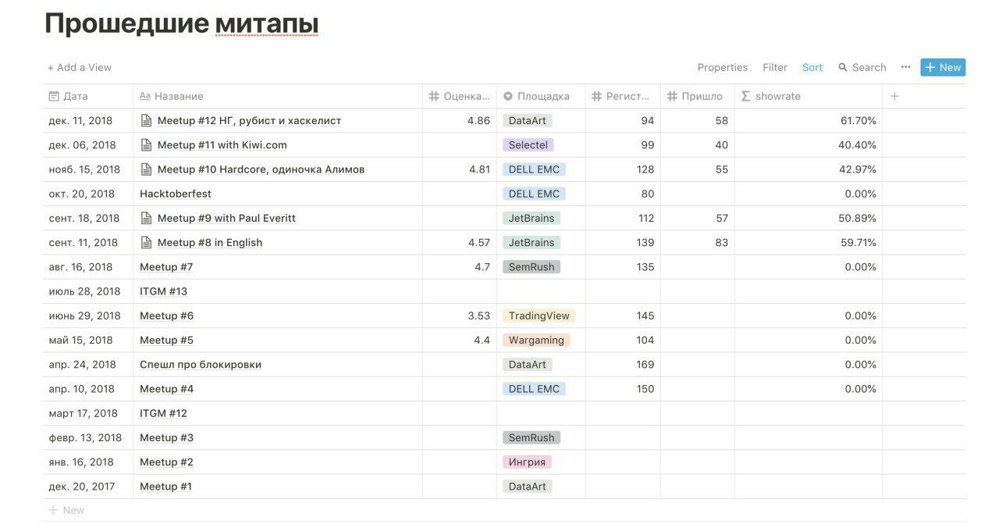Viewport: 999px width, 524px height.
Task: Click the date июль 28, 2018
Action: tap(85, 291)
